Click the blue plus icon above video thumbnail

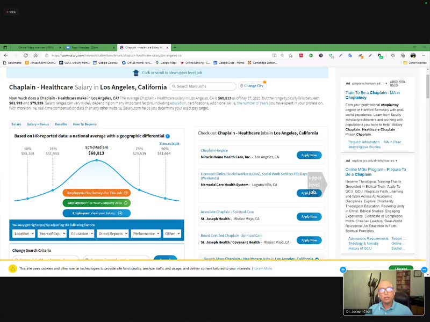(343, 270)
